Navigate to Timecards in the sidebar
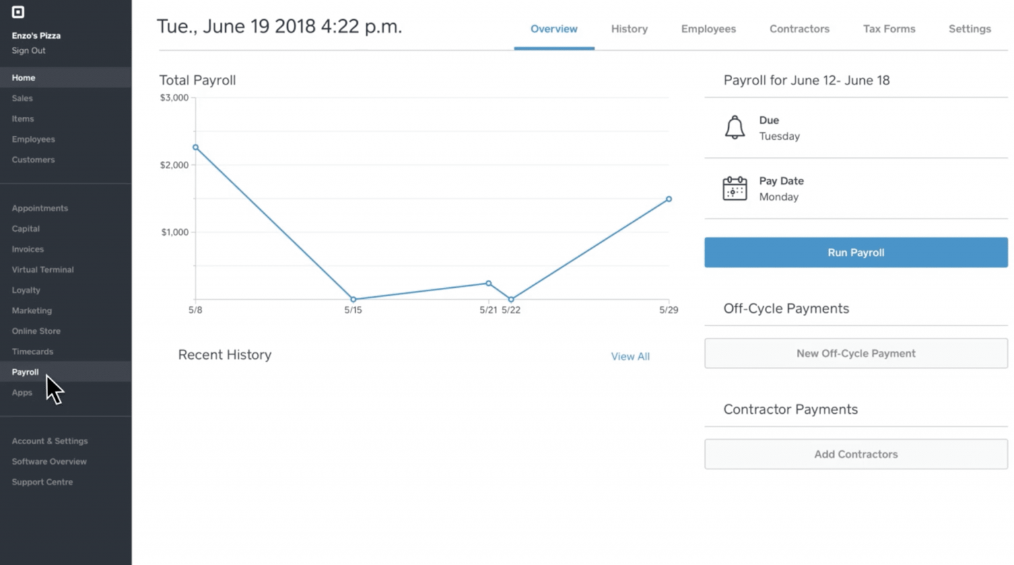Viewport: 1014px width, 565px height. [32, 351]
